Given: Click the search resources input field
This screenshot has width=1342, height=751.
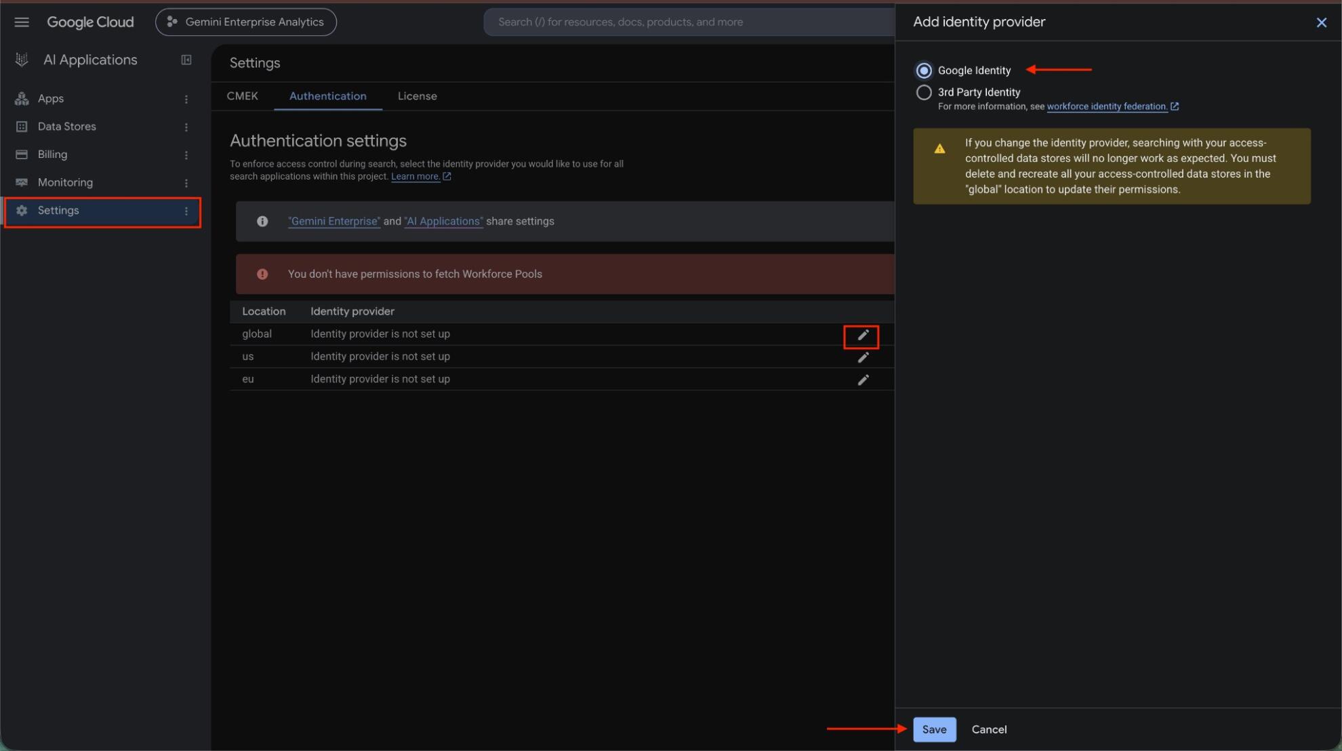Looking at the screenshot, I should (690, 22).
